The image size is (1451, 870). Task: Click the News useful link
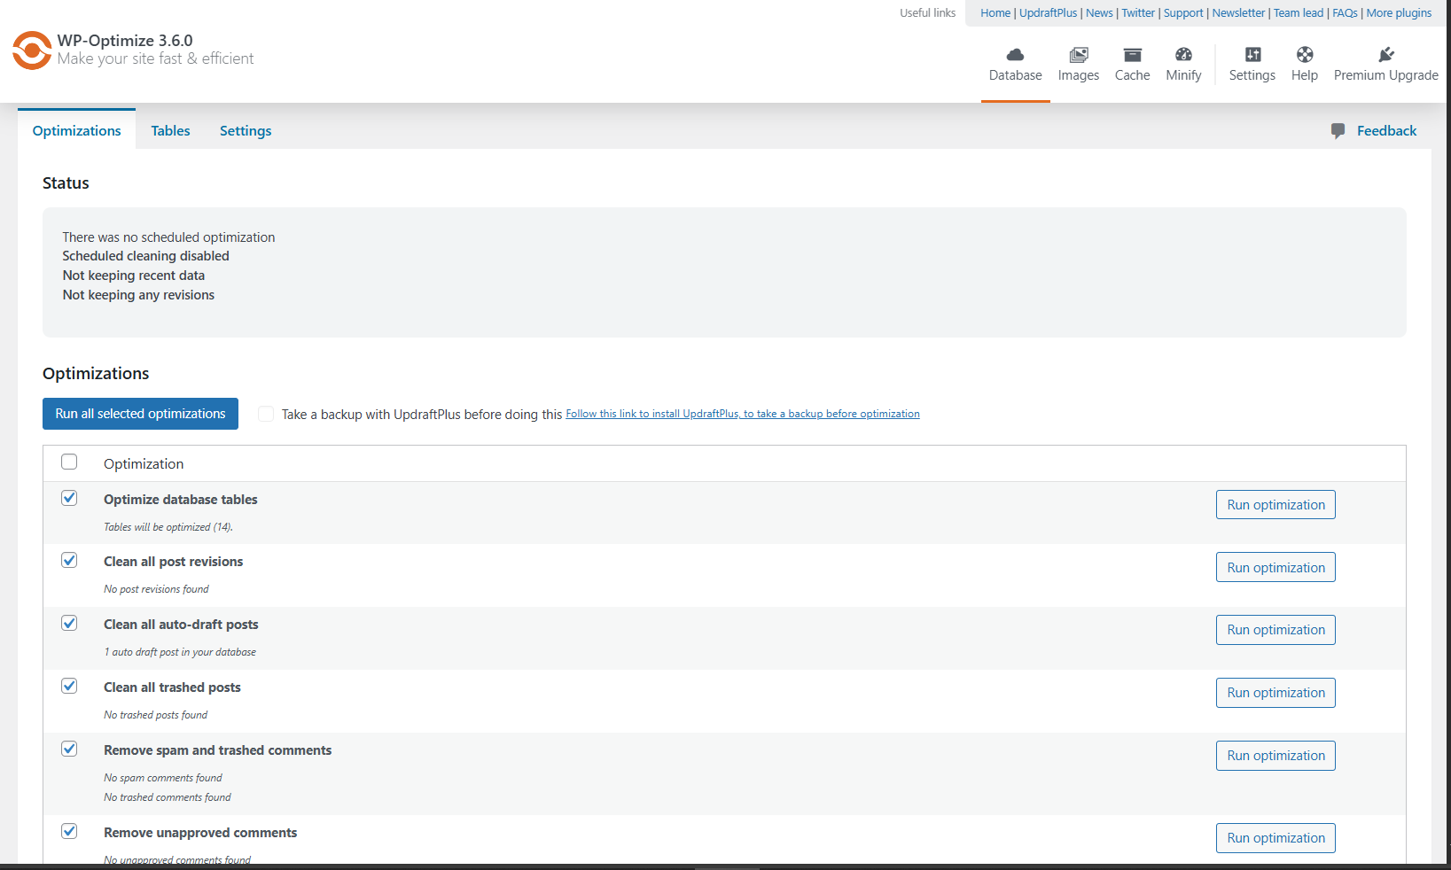(x=1099, y=13)
